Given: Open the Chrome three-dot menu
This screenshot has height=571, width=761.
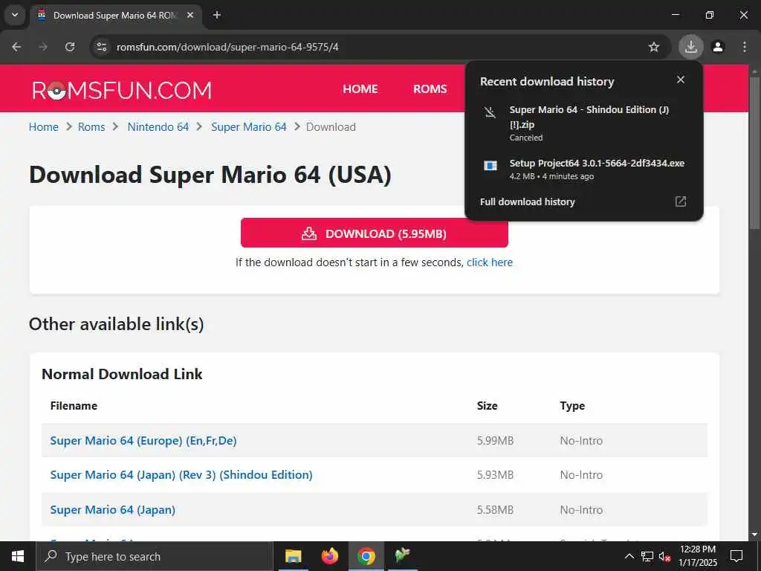Looking at the screenshot, I should [x=745, y=47].
